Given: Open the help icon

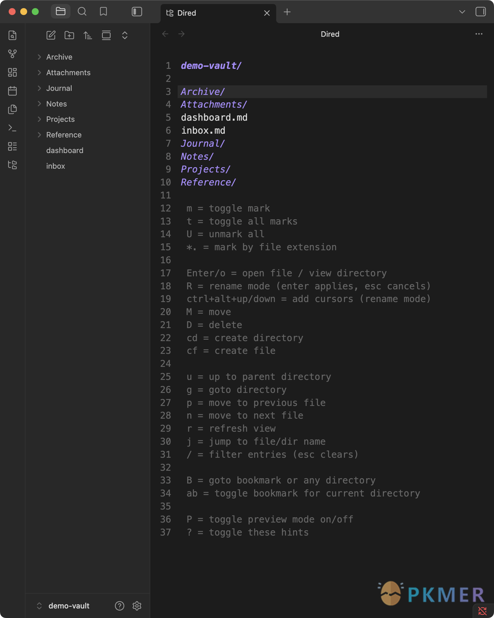Looking at the screenshot, I should point(119,606).
